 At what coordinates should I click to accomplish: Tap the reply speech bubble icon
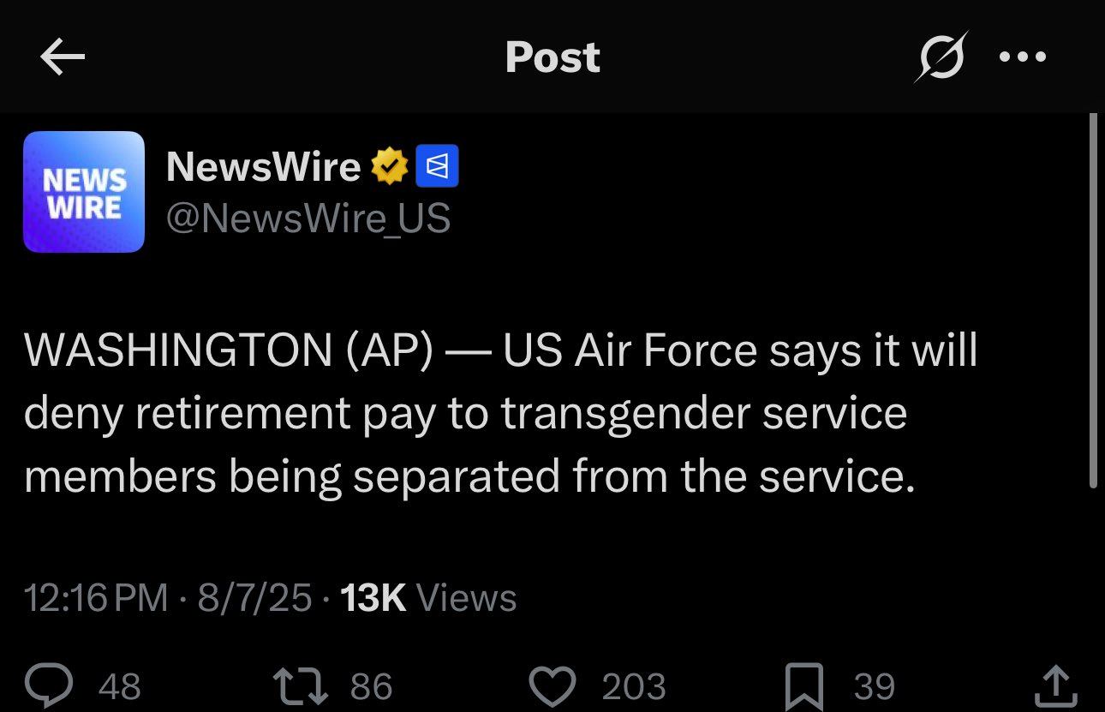point(54,686)
